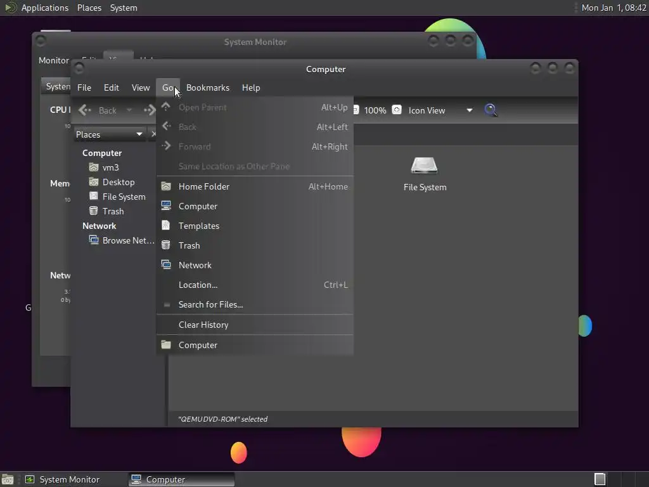
Task: Click Trash icon in Go menu
Action: [x=166, y=245]
